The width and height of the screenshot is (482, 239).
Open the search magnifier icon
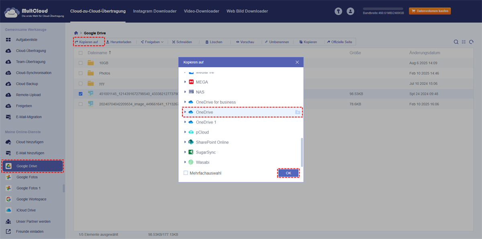click(456, 42)
